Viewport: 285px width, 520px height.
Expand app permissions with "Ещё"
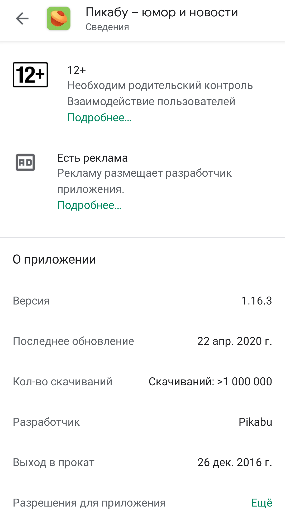pos(262,503)
